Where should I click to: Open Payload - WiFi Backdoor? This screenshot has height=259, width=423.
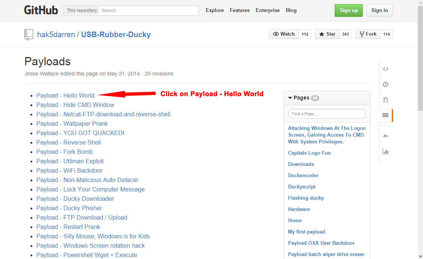69,171
